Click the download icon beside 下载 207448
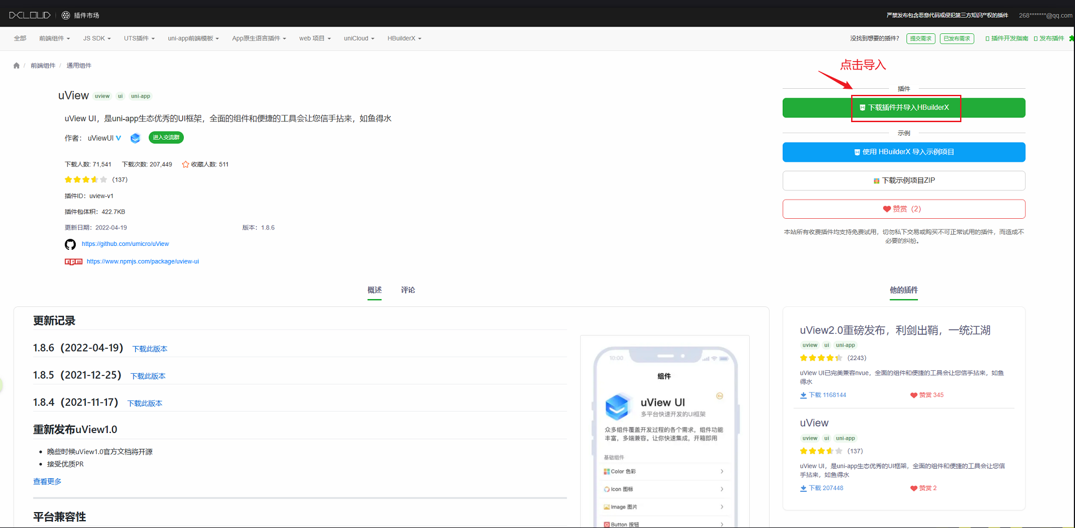This screenshot has height=528, width=1075. [803, 488]
